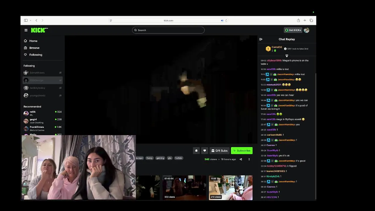
Task: Open recommended channel gogirl
Action: [x=42, y=121]
